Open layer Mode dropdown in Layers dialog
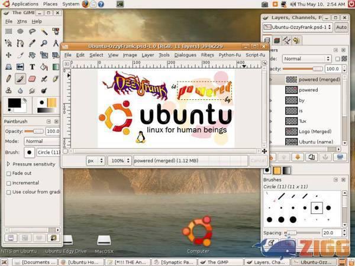This screenshot has width=355, height=266. 306,59
